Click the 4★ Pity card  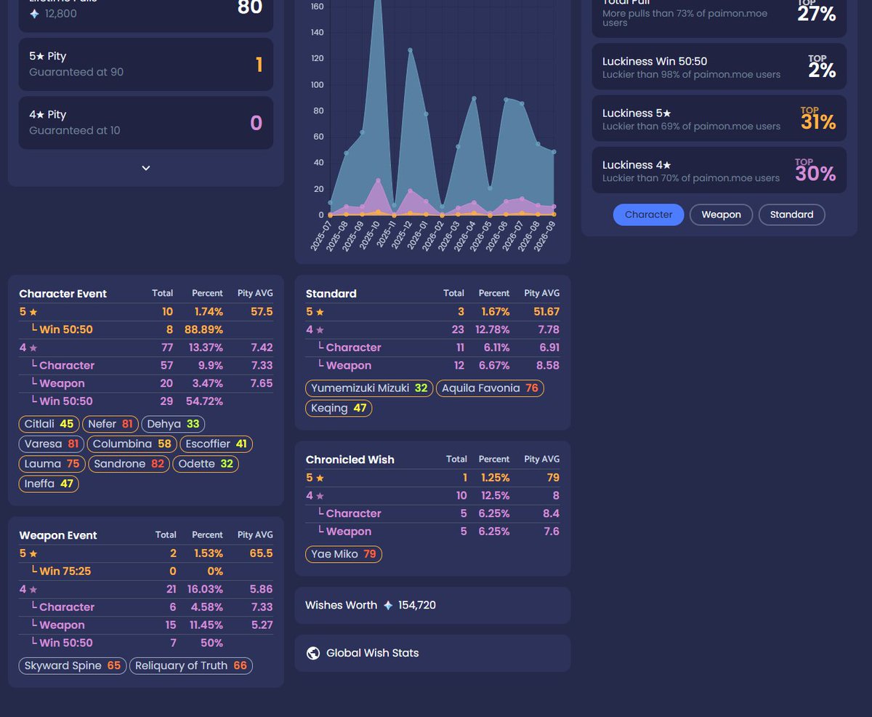(146, 123)
